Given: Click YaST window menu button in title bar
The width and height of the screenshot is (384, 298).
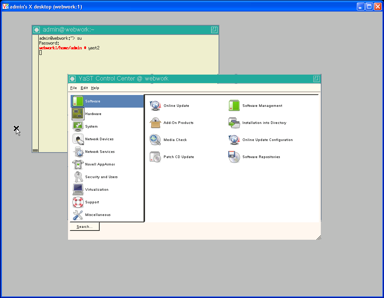Looking at the screenshot, I should [72, 79].
